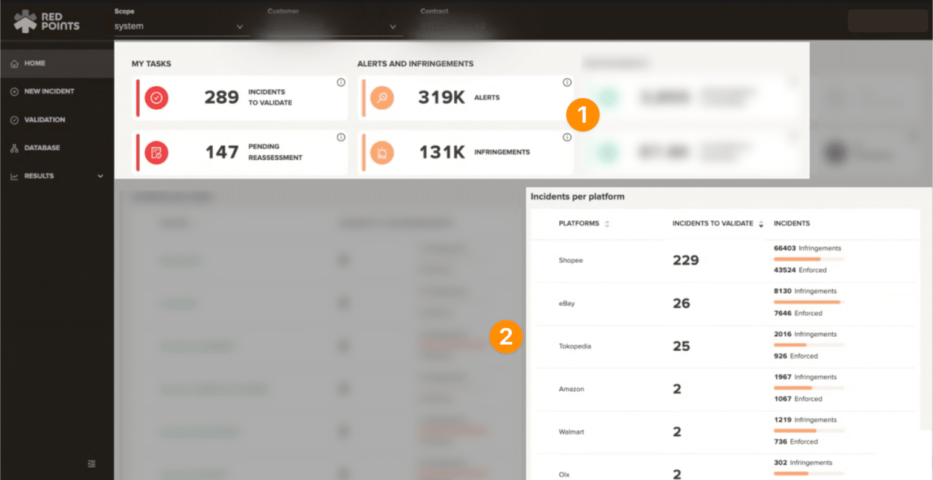Select the Database icon in the sidebar
The width and height of the screenshot is (933, 480).
point(13,147)
